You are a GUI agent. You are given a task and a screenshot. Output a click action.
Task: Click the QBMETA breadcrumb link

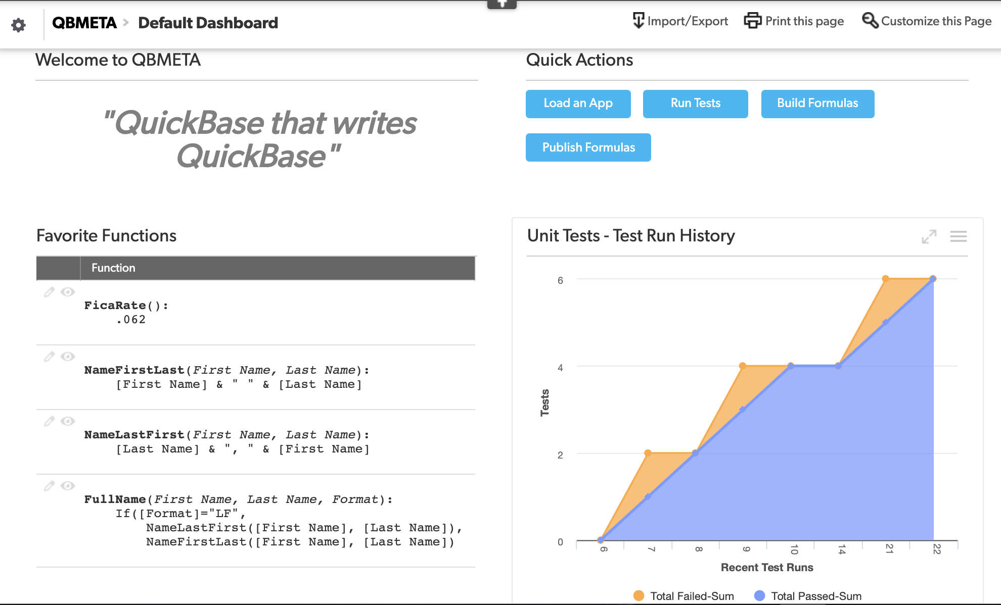pyautogui.click(x=84, y=23)
